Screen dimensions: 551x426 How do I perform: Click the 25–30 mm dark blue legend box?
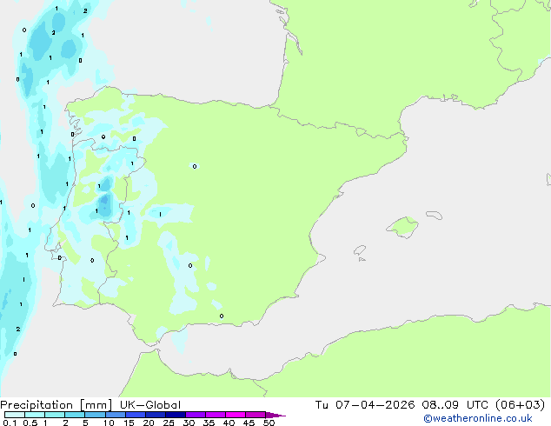pyautogui.click(x=175, y=415)
